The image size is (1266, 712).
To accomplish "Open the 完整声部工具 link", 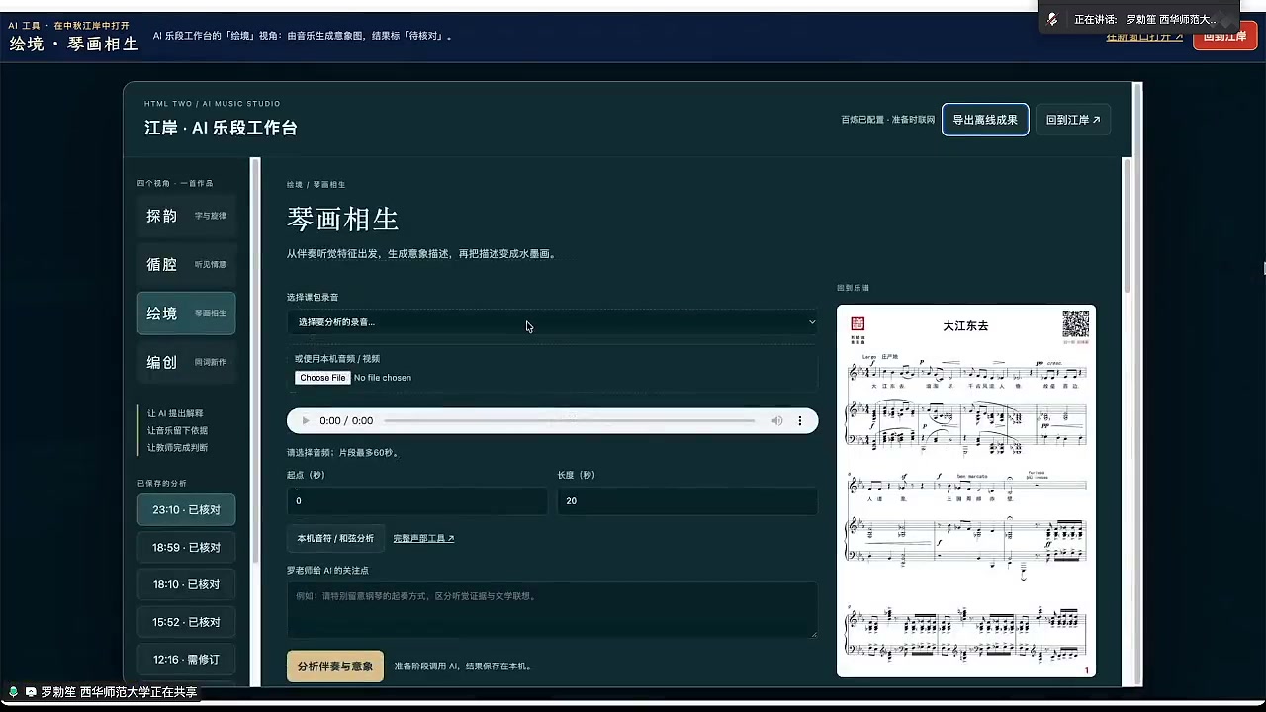I will click(423, 538).
